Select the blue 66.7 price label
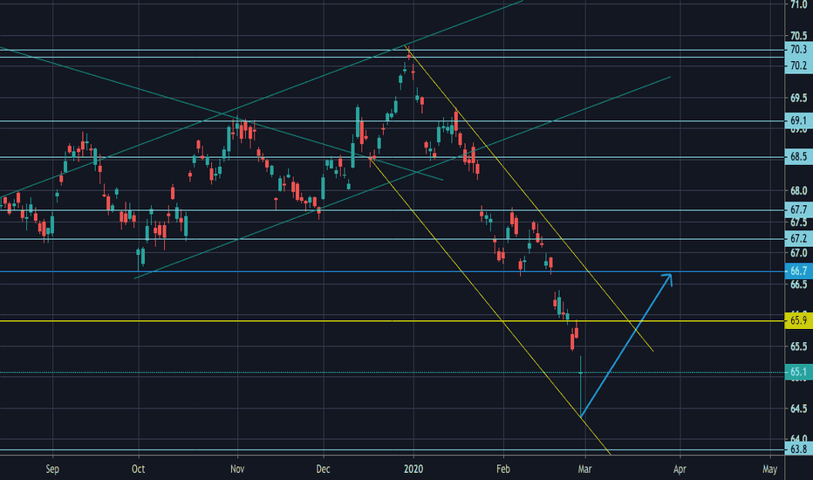Image resolution: width=813 pixels, height=480 pixels. (x=798, y=271)
